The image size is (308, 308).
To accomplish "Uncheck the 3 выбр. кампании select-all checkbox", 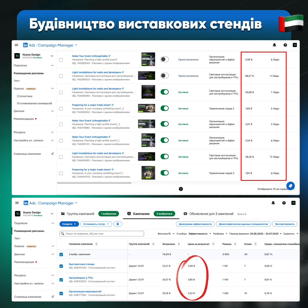I will click(x=61, y=254).
